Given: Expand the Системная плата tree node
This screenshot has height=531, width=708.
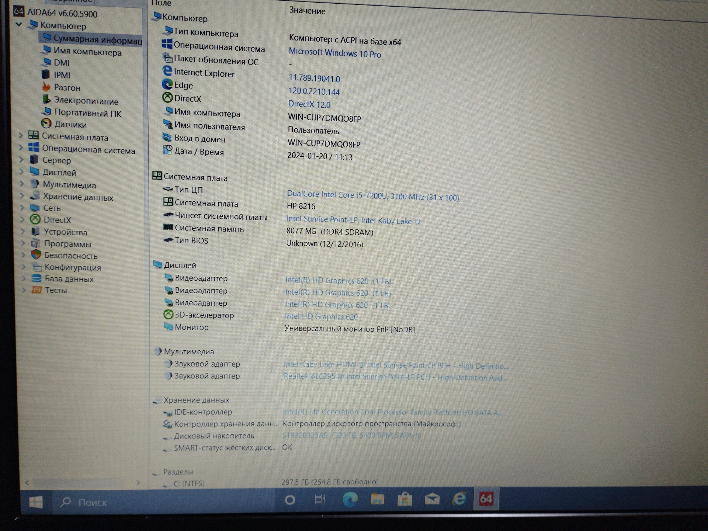Looking at the screenshot, I should (21, 136).
